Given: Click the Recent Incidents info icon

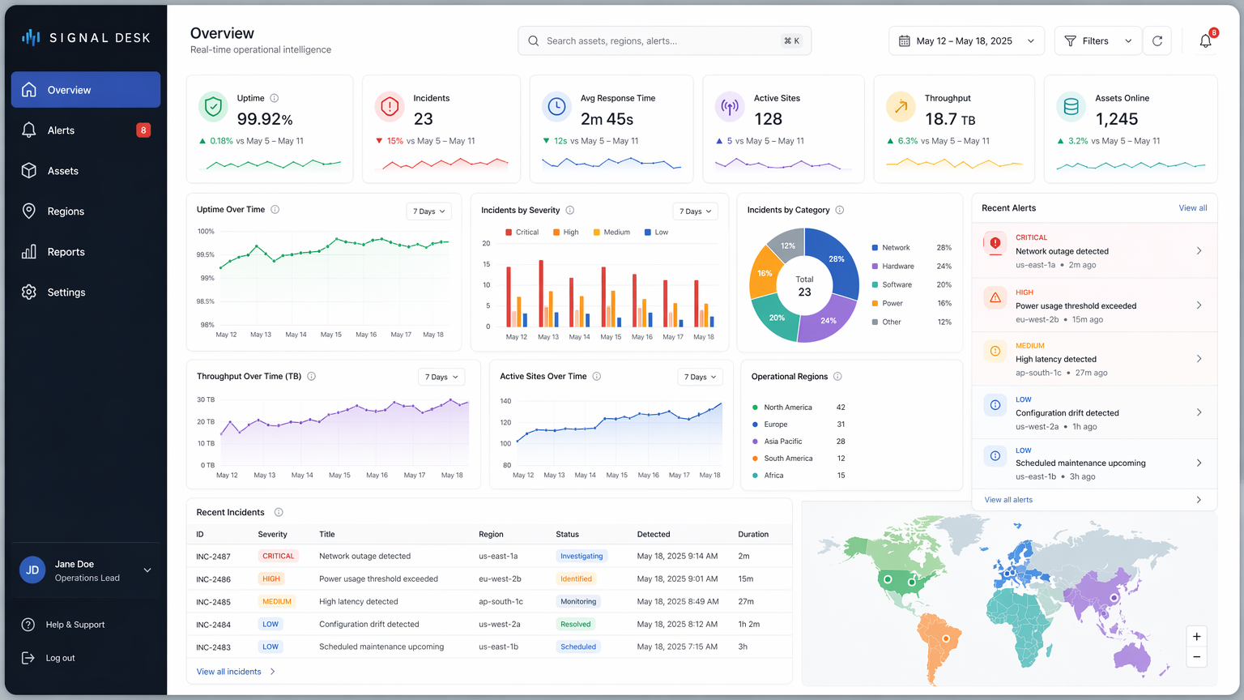Looking at the screenshot, I should pyautogui.click(x=279, y=512).
